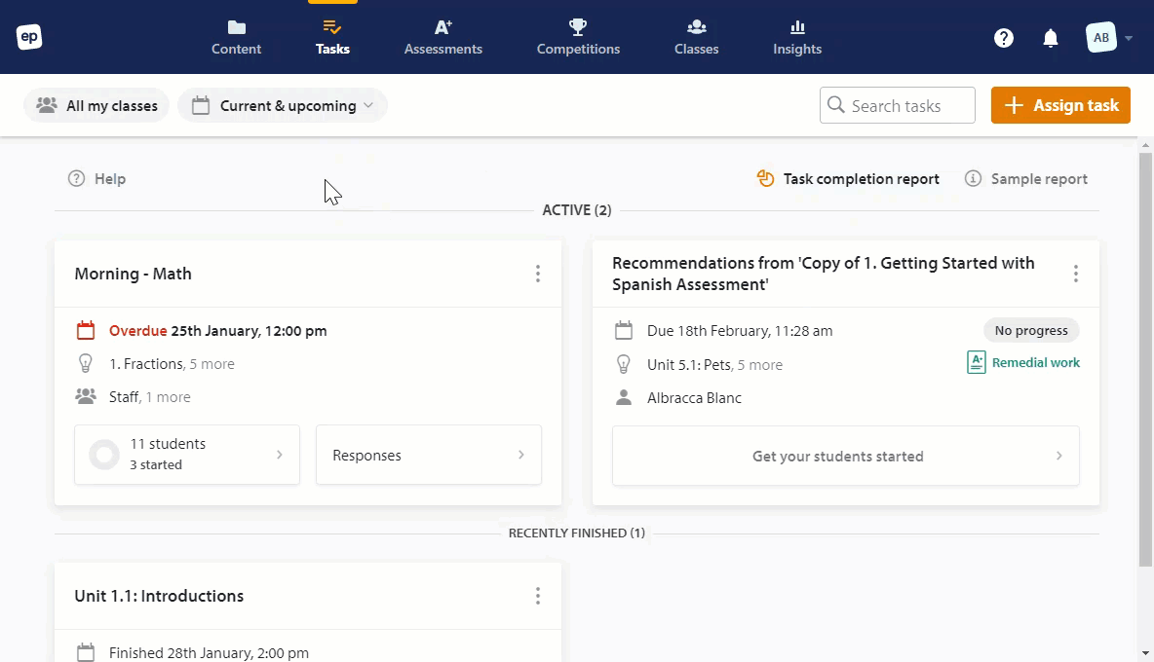The height and width of the screenshot is (662, 1154).
Task: Click the chevron on Get your students started
Action: 1059,457
